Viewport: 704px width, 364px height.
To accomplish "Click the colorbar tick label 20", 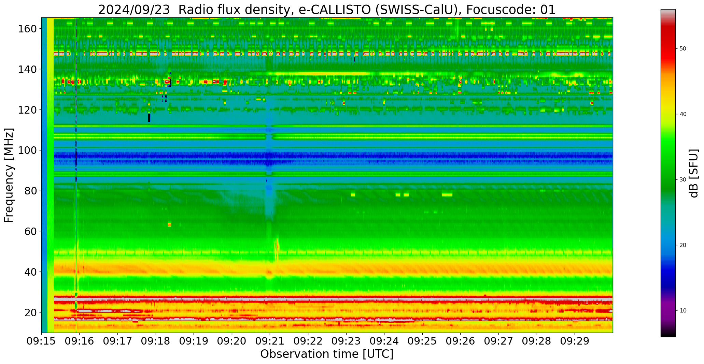I will pos(683,245).
